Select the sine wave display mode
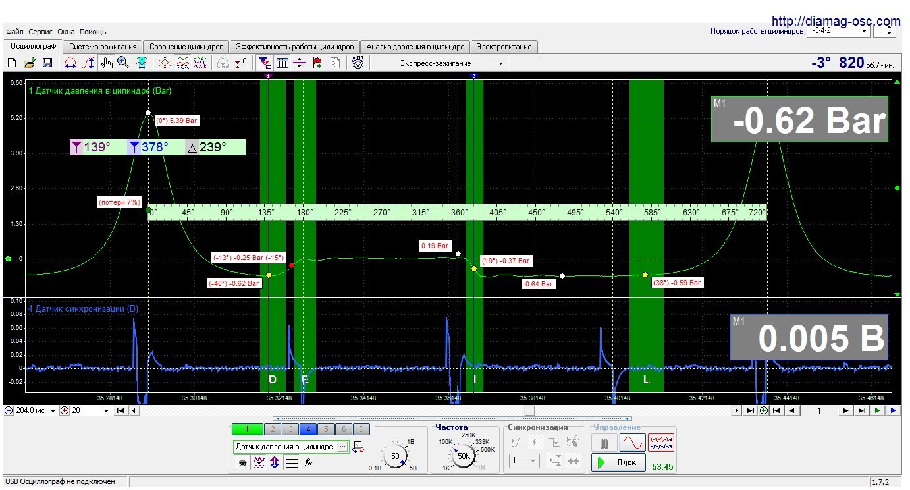Viewport: 910px width, 490px height. [632, 443]
